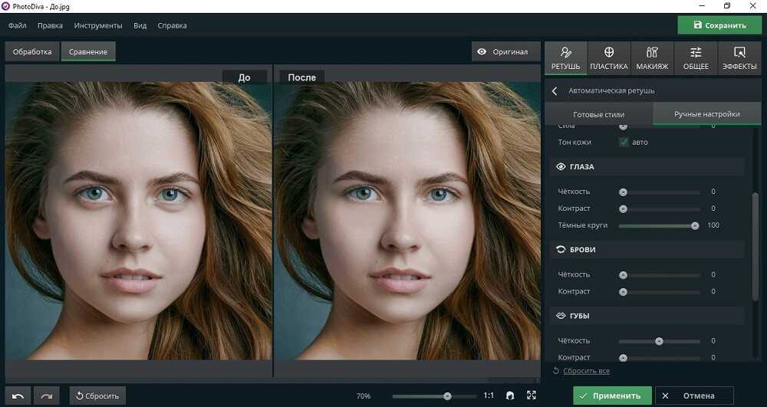Image resolution: width=767 pixels, height=407 pixels.
Task: Select the Общее general adjustments tab
Action: [x=696, y=58]
